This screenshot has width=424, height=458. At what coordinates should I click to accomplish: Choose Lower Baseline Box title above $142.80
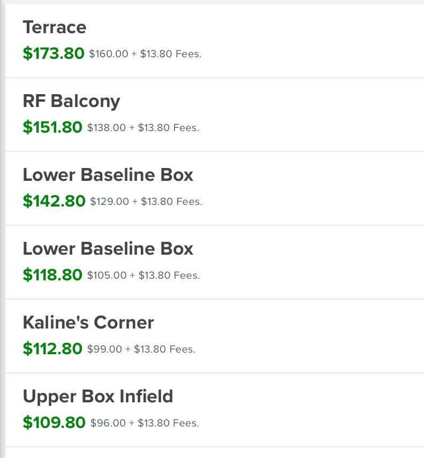[x=108, y=175]
